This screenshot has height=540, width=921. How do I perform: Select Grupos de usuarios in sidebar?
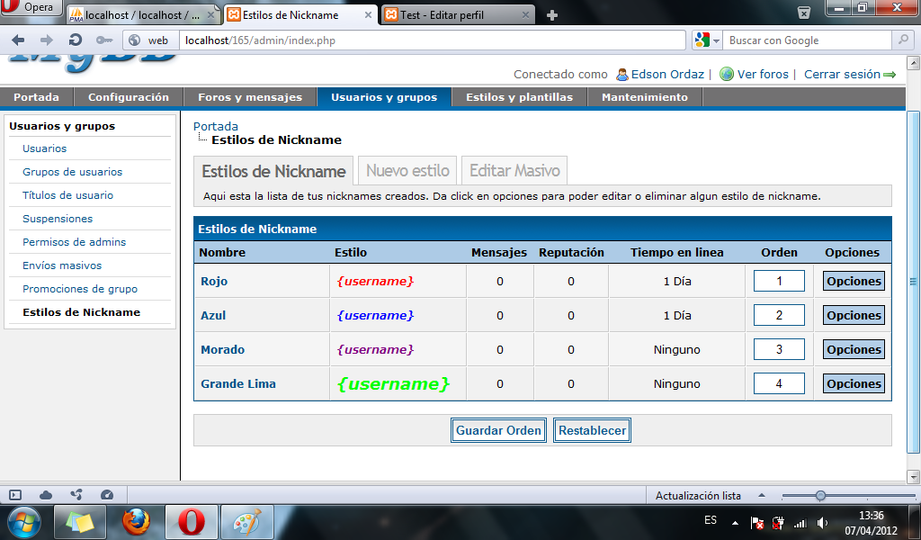pos(72,172)
